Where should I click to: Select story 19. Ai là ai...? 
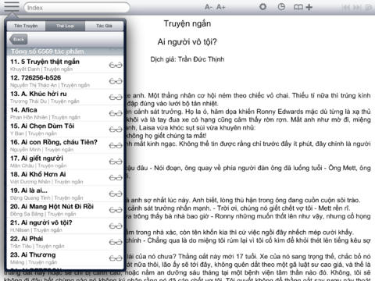(x=65, y=194)
